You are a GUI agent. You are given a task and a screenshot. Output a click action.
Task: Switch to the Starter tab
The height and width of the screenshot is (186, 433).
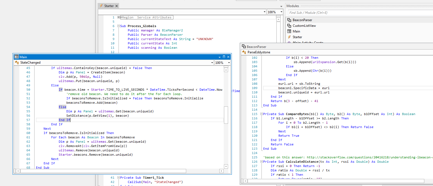[109, 6]
